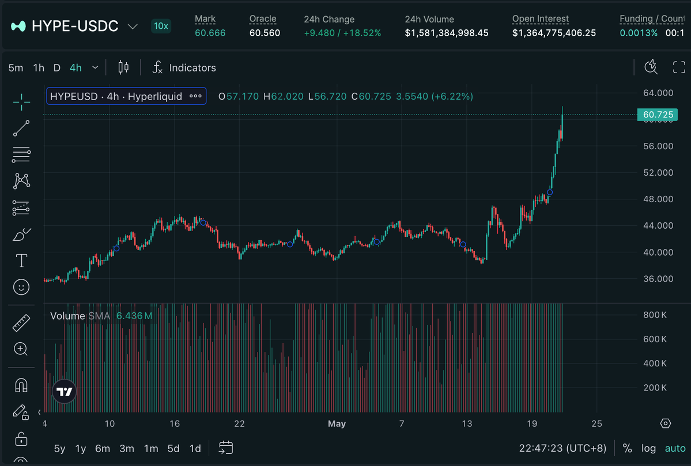Click the 10x leverage badge

(161, 26)
